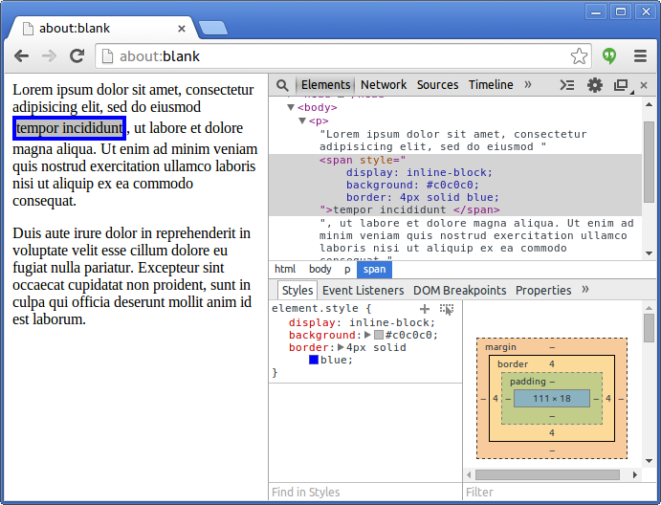Go back using the browser back arrow
This screenshot has width=661, height=505.
(21, 56)
